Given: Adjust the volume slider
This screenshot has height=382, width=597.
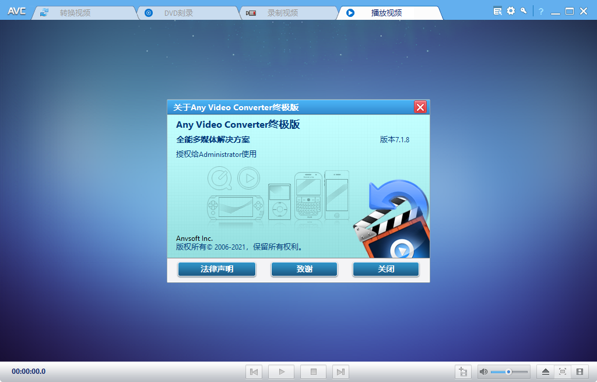Looking at the screenshot, I should pos(509,372).
